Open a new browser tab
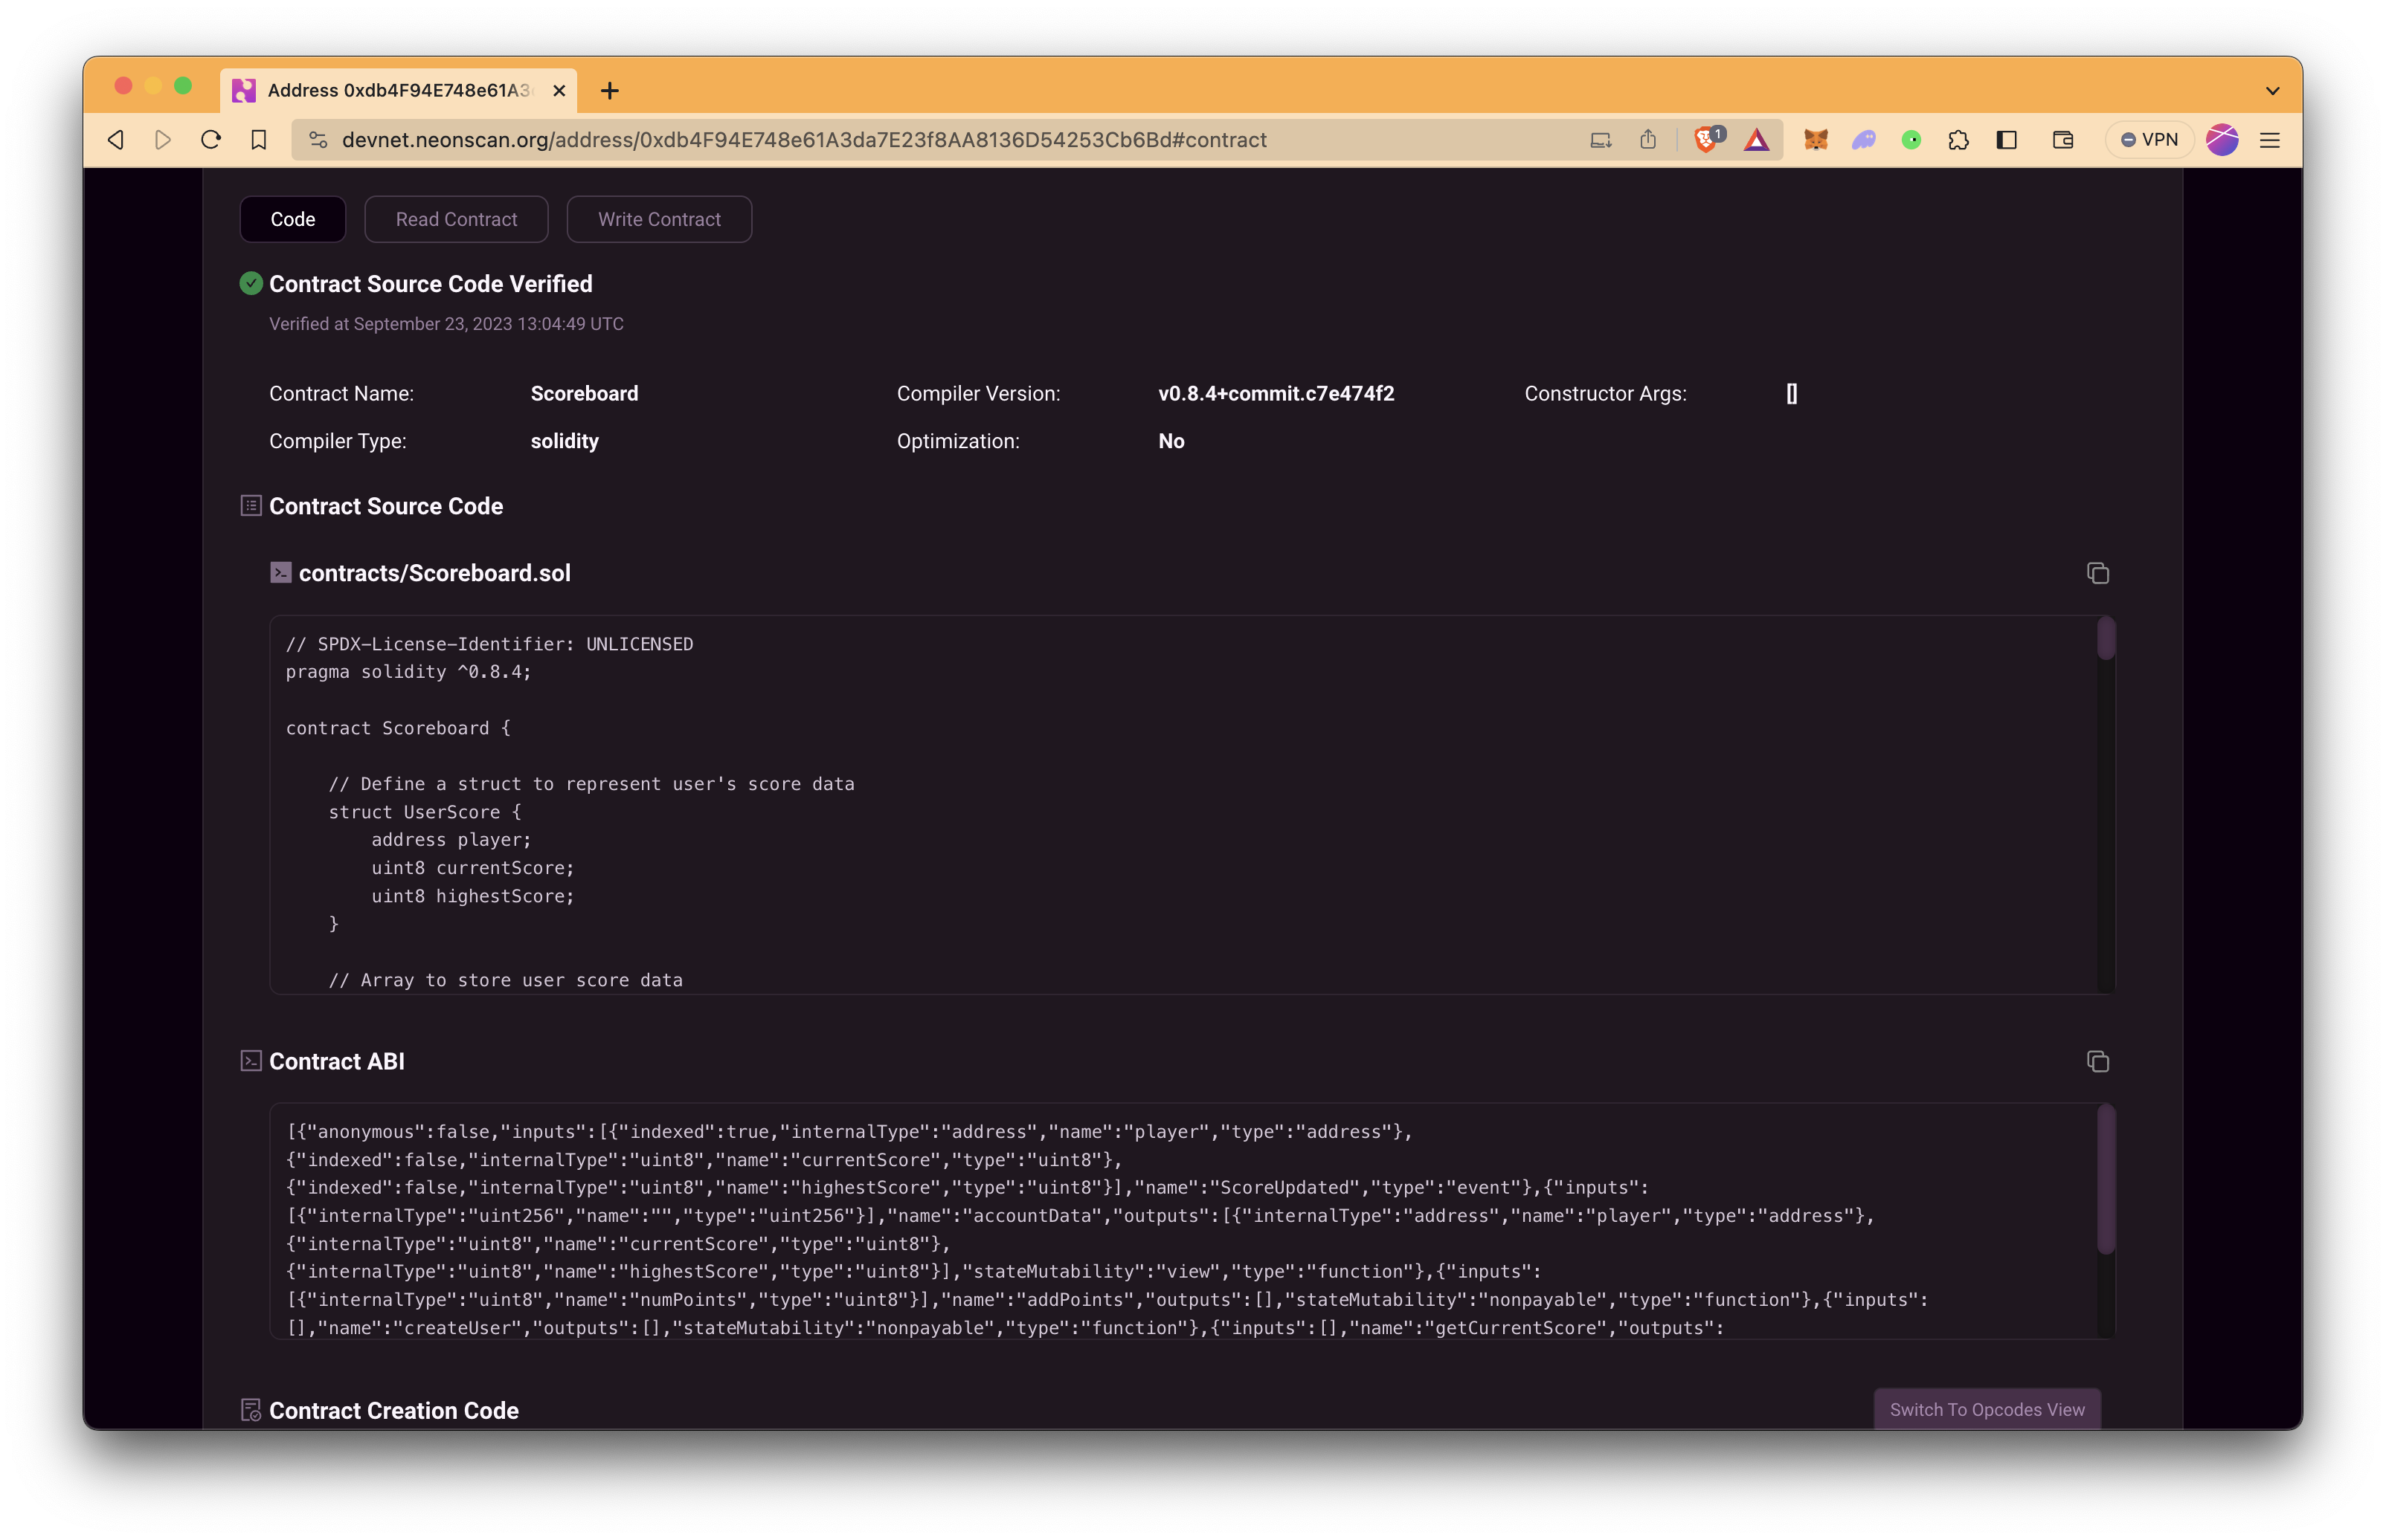The height and width of the screenshot is (1540, 2386). (x=609, y=91)
